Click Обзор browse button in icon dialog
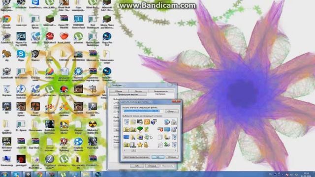Image resolution: width=315 pixels, height=177 pixels. pyautogui.click(x=171, y=111)
